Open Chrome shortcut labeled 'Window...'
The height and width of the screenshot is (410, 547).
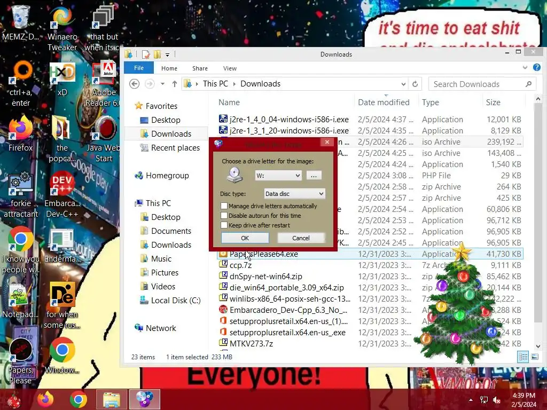click(x=62, y=356)
